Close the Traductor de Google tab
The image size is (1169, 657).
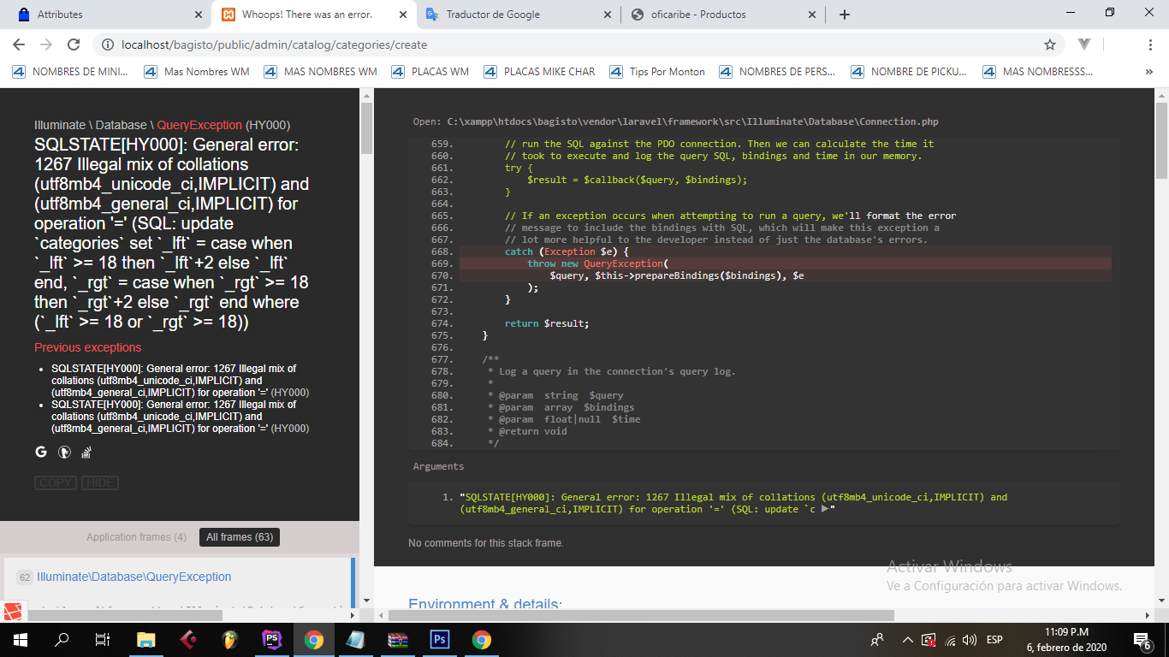[x=608, y=15]
